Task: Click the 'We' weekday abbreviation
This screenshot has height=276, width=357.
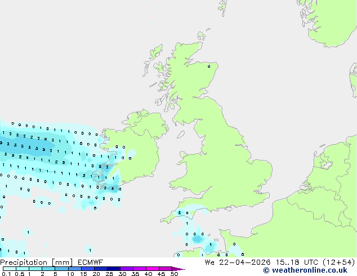Action: click(x=209, y=262)
